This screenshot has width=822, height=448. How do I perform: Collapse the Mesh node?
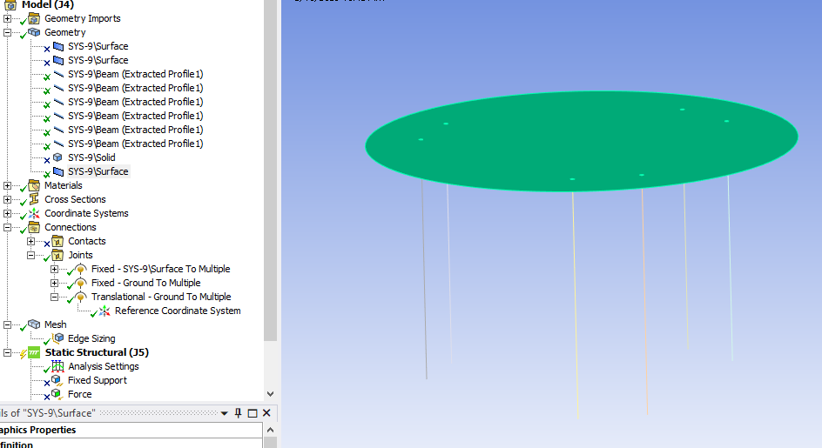[7, 324]
